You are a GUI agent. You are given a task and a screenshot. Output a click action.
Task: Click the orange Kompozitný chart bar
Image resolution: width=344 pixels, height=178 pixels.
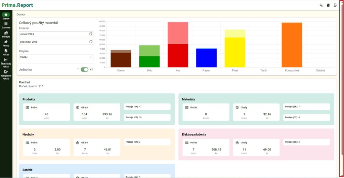292,45
